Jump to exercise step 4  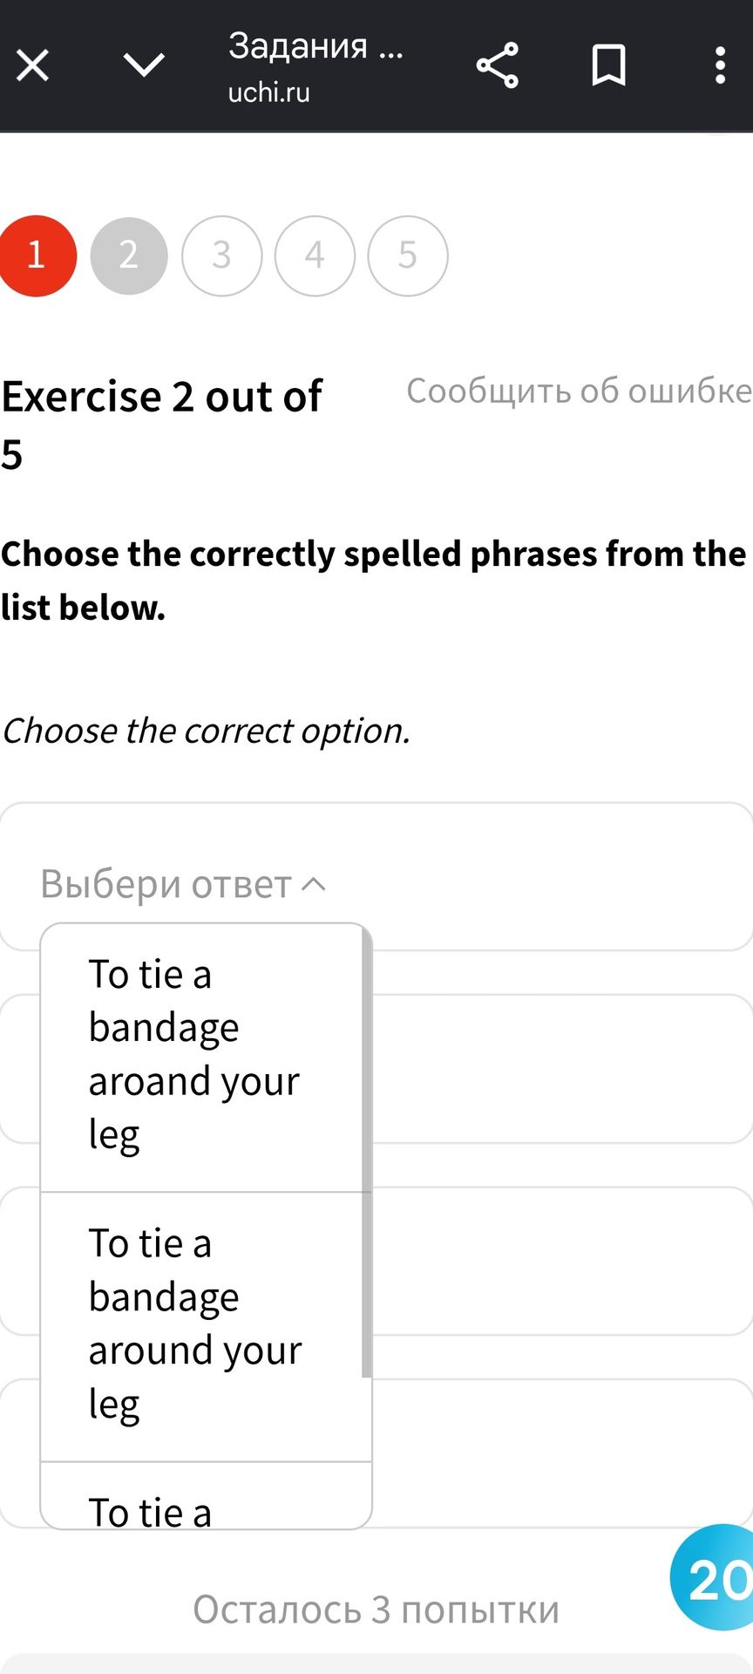tap(315, 255)
